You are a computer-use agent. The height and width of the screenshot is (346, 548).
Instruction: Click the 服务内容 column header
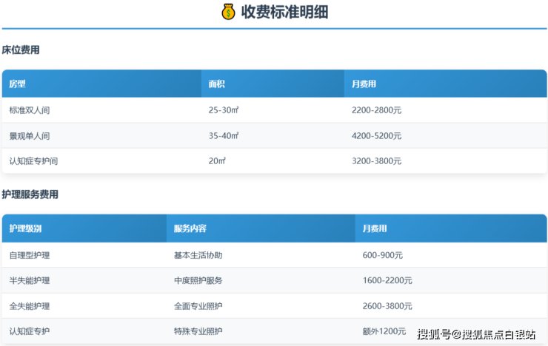point(190,229)
